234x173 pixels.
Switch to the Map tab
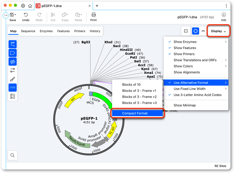click(x=13, y=31)
